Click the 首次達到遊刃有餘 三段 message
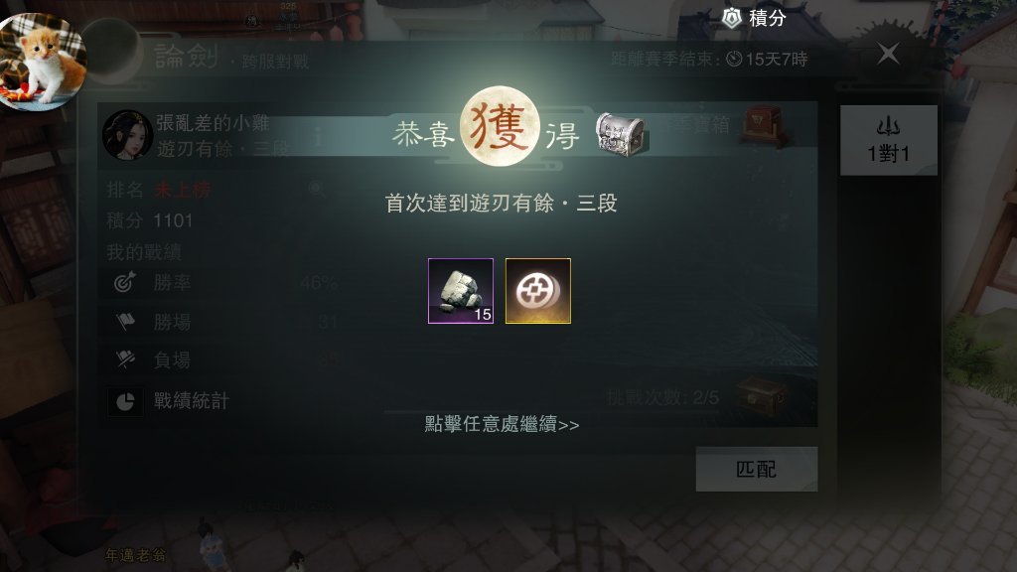Image resolution: width=1017 pixels, height=572 pixels. point(501,204)
